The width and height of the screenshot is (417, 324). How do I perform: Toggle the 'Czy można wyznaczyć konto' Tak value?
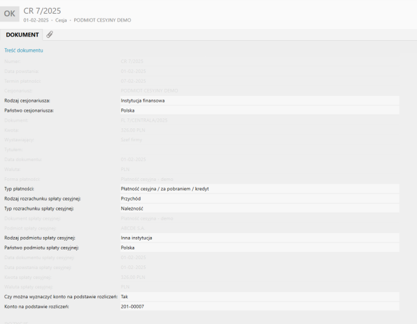[258, 296]
